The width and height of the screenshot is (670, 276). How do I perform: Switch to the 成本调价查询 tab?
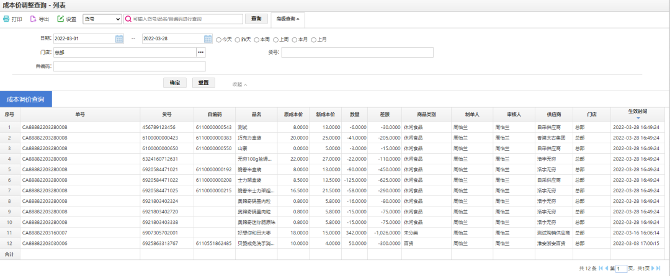[25, 99]
